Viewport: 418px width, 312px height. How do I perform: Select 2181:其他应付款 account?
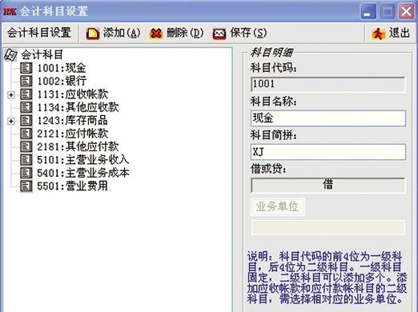78,146
